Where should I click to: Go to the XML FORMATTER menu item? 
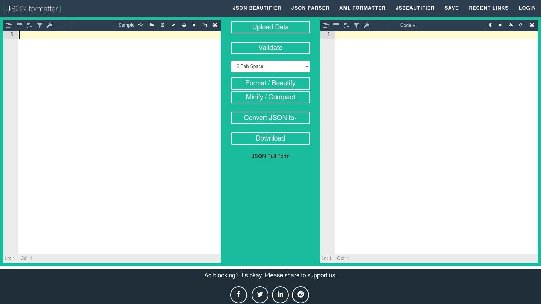pyautogui.click(x=362, y=8)
